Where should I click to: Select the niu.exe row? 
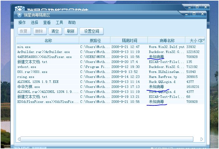(x=110, y=47)
